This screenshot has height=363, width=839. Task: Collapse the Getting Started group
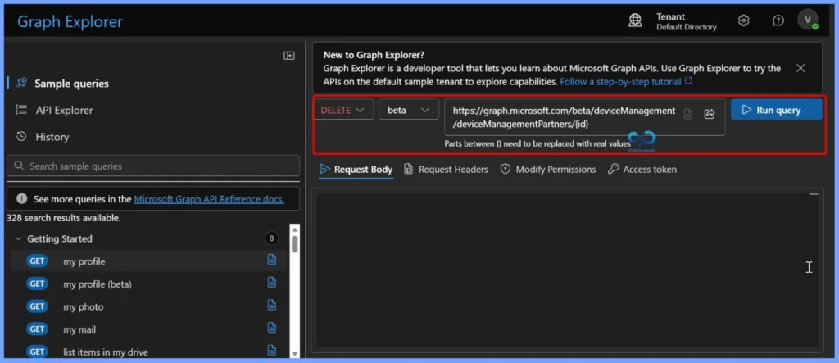click(18, 238)
